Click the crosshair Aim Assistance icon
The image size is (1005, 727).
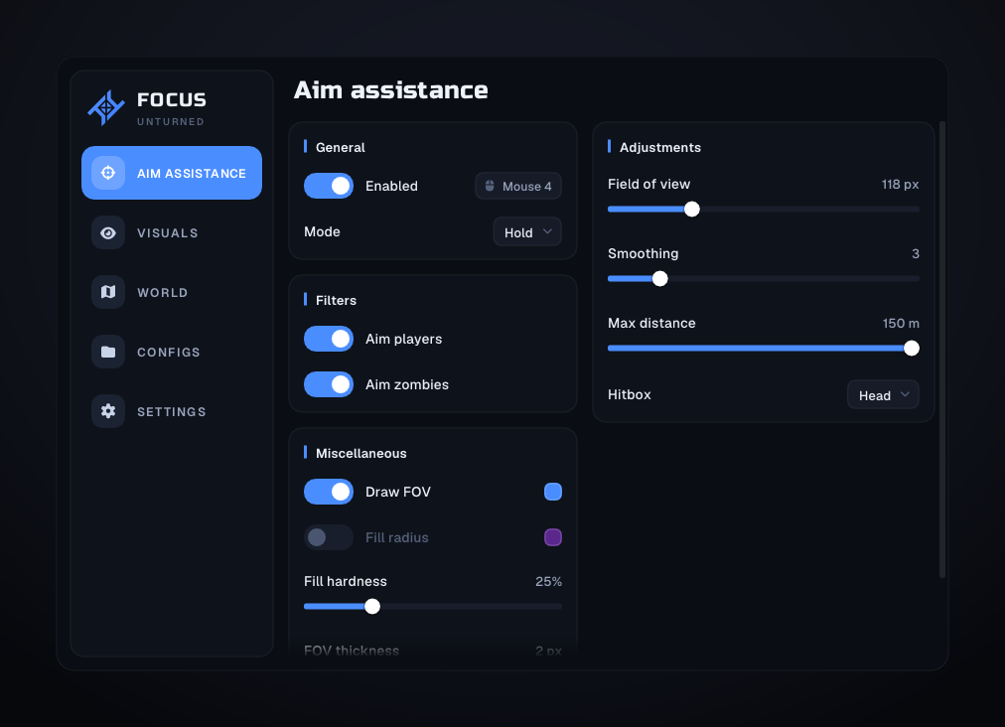coord(108,173)
